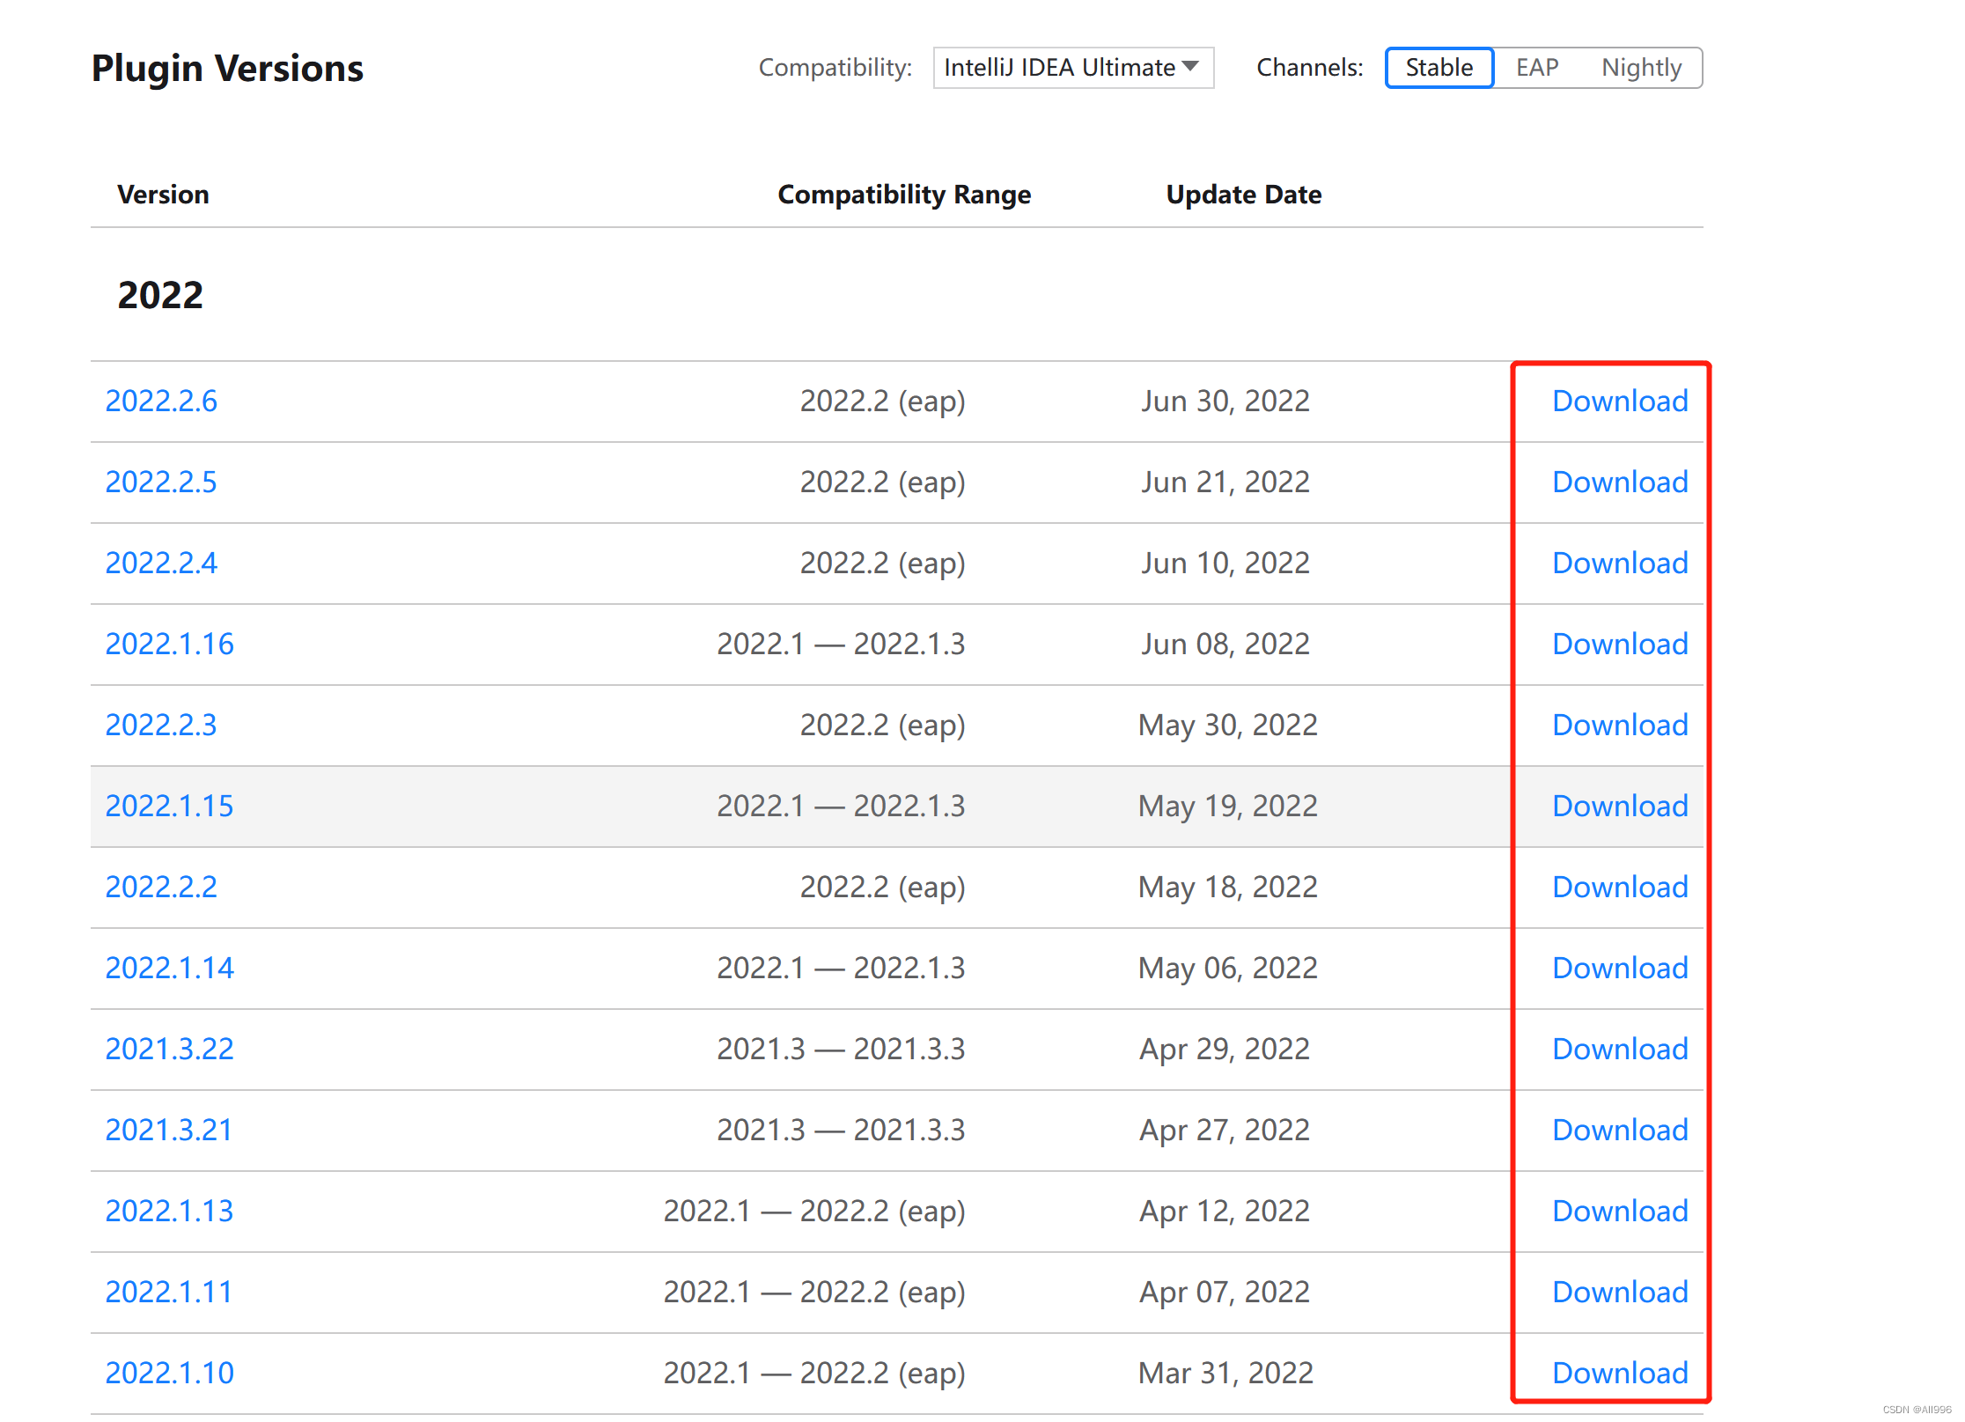Screen dimensions: 1965x1422
Task: Download version 2022.2.2
Action: coord(1619,887)
